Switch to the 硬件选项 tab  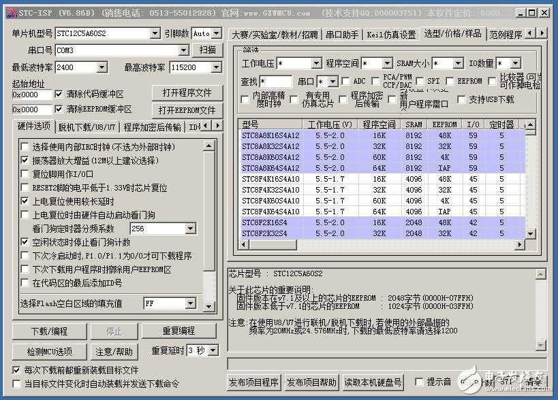click(x=34, y=126)
